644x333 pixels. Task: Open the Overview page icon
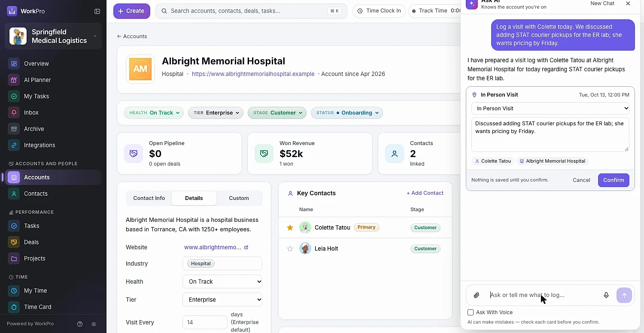[14, 64]
